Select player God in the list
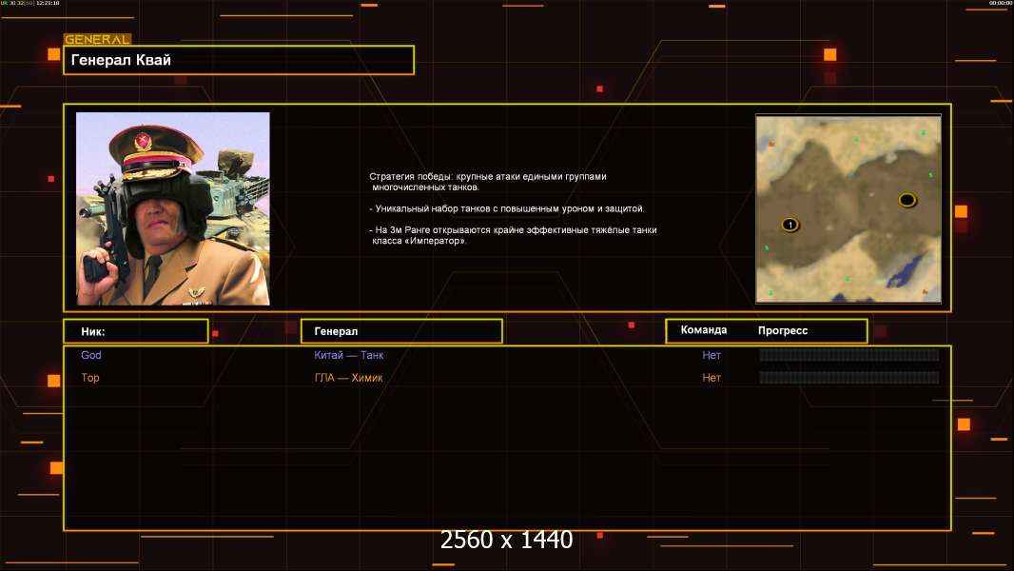Screen dimensions: 1014x571 pos(91,355)
